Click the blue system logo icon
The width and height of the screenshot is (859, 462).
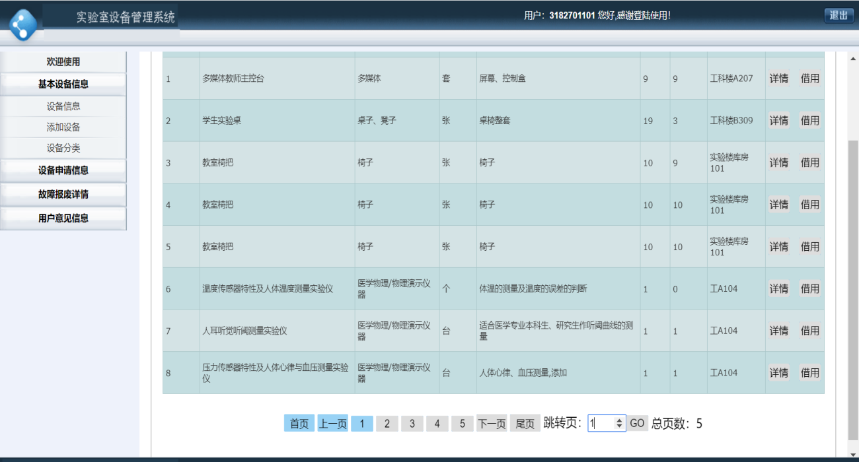pyautogui.click(x=24, y=24)
